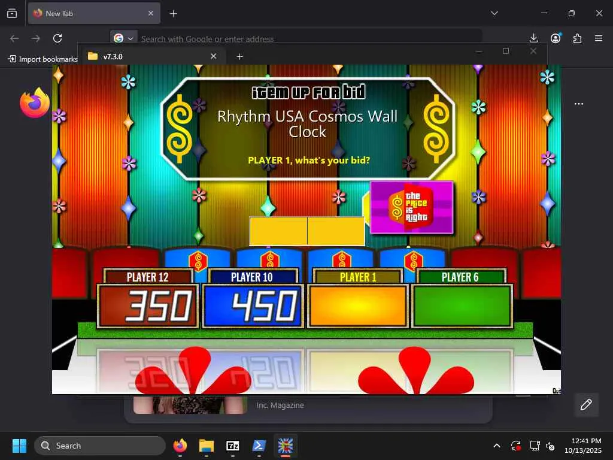This screenshot has height=460, width=613.
Task: Open Firefox extensions puzzle icon
Action: (x=578, y=38)
